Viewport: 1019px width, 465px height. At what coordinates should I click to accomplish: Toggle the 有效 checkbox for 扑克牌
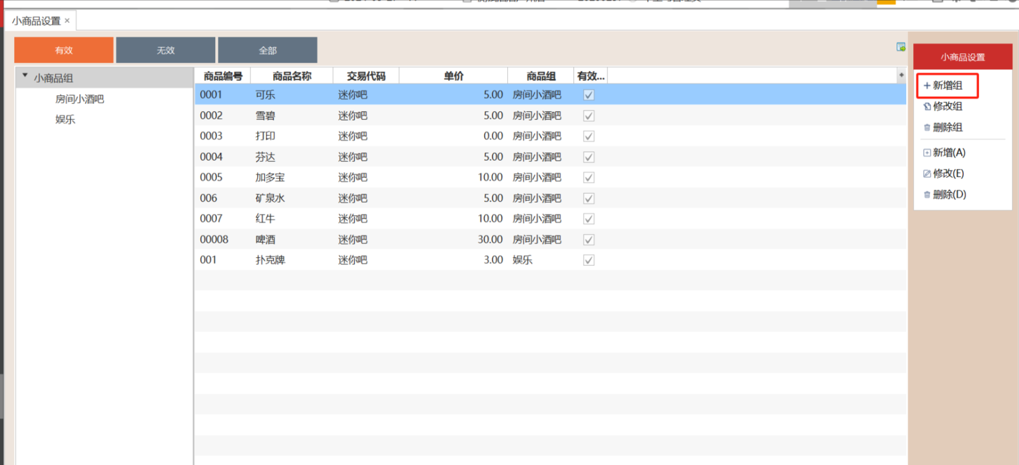coord(589,260)
